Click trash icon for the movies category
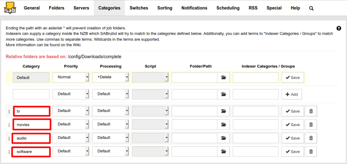The width and height of the screenshot is (347, 164). 311,125
